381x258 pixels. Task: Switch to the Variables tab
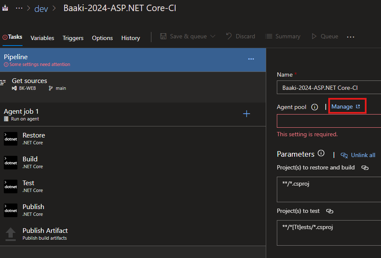tap(42, 38)
